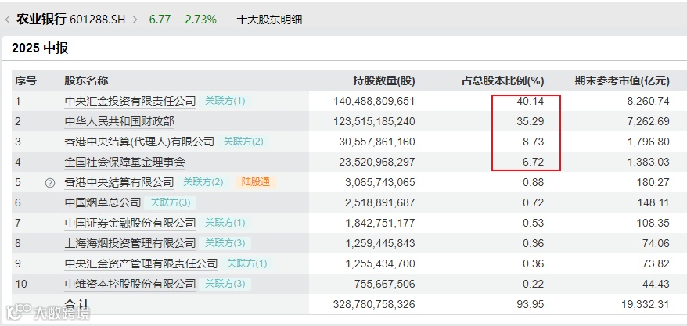Image resolution: width=687 pixels, height=326 pixels.
Task: Open 十大股东明细 tab
Action: click(269, 20)
